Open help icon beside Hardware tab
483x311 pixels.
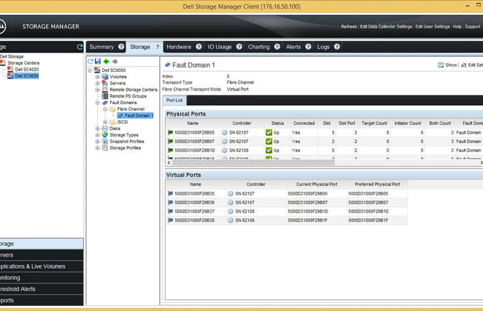click(199, 46)
